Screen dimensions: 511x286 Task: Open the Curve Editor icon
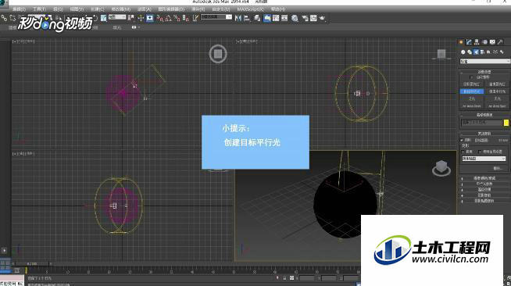tap(276, 18)
